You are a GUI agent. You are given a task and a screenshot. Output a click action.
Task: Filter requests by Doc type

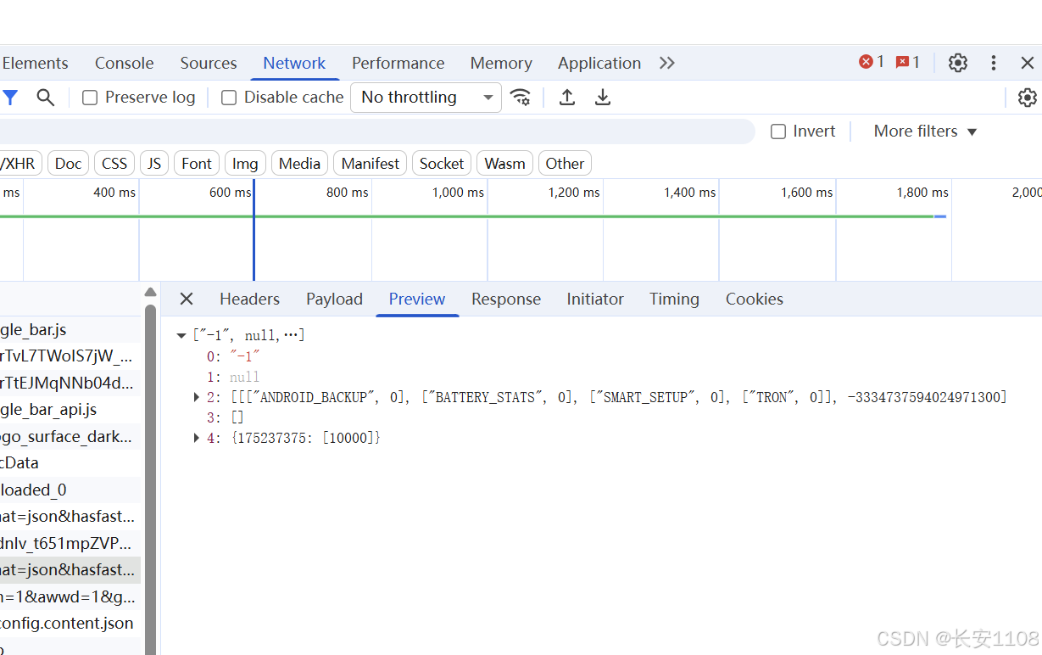point(69,164)
